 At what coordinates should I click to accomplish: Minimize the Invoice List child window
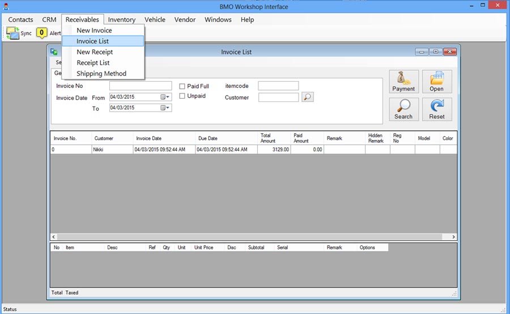tap(422, 52)
